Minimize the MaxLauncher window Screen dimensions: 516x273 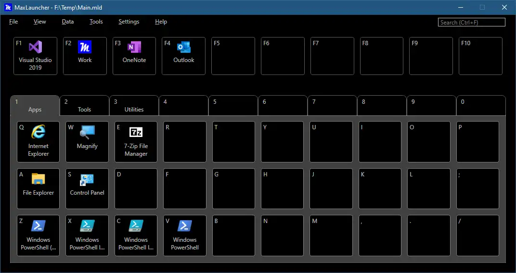(x=461, y=7)
